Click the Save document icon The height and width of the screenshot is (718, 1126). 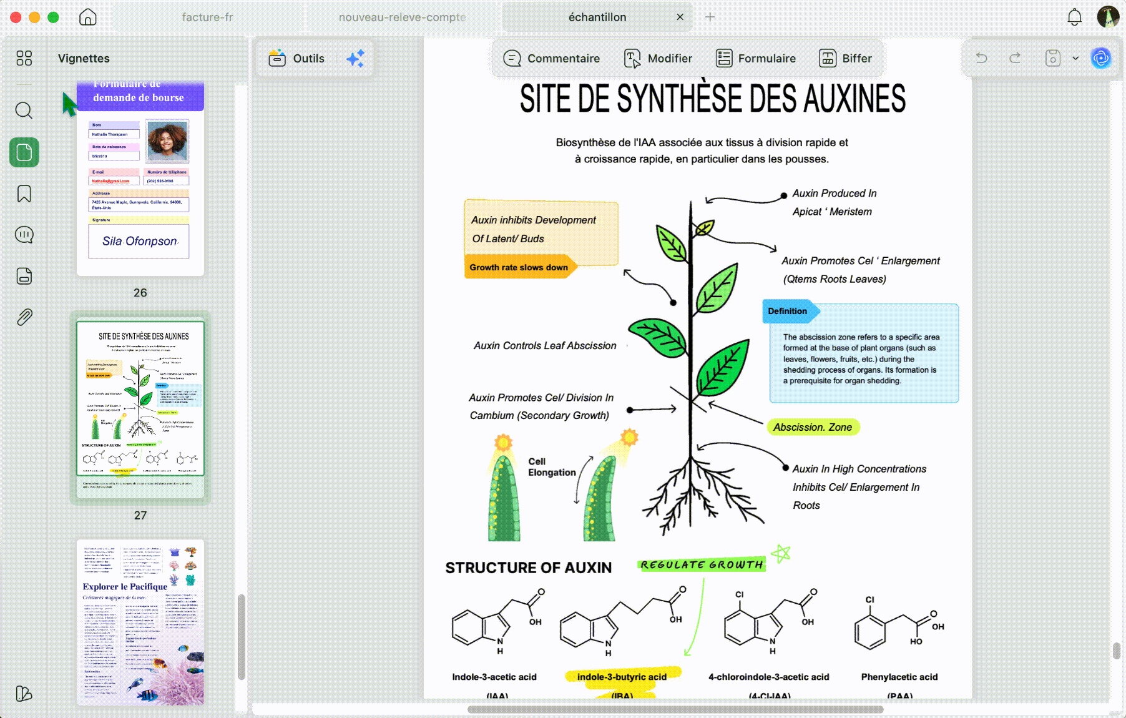(x=1053, y=58)
